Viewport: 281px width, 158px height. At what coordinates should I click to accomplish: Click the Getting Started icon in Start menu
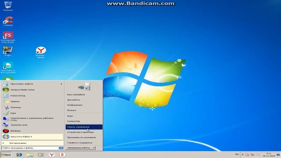[6, 84]
